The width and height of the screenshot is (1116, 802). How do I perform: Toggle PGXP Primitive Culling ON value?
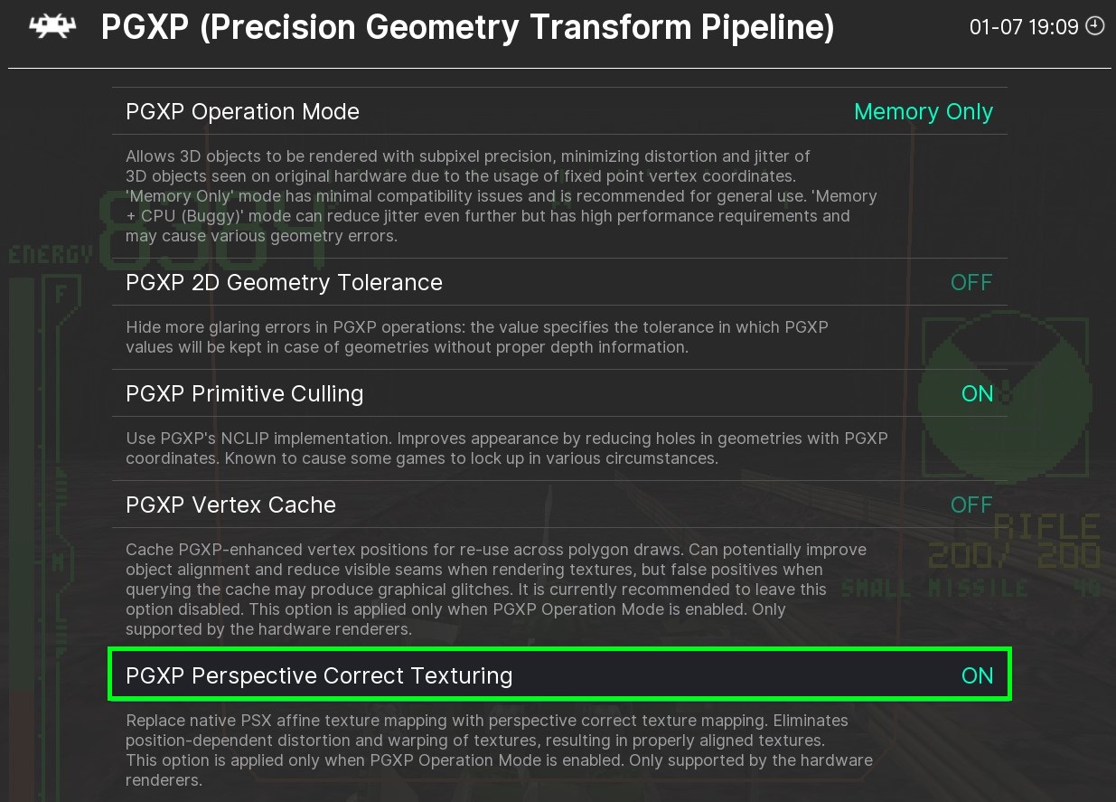pyautogui.click(x=977, y=393)
